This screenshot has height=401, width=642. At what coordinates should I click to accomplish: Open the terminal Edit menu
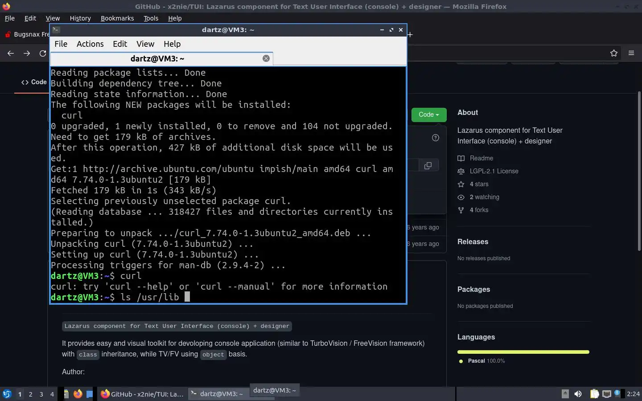(x=120, y=44)
